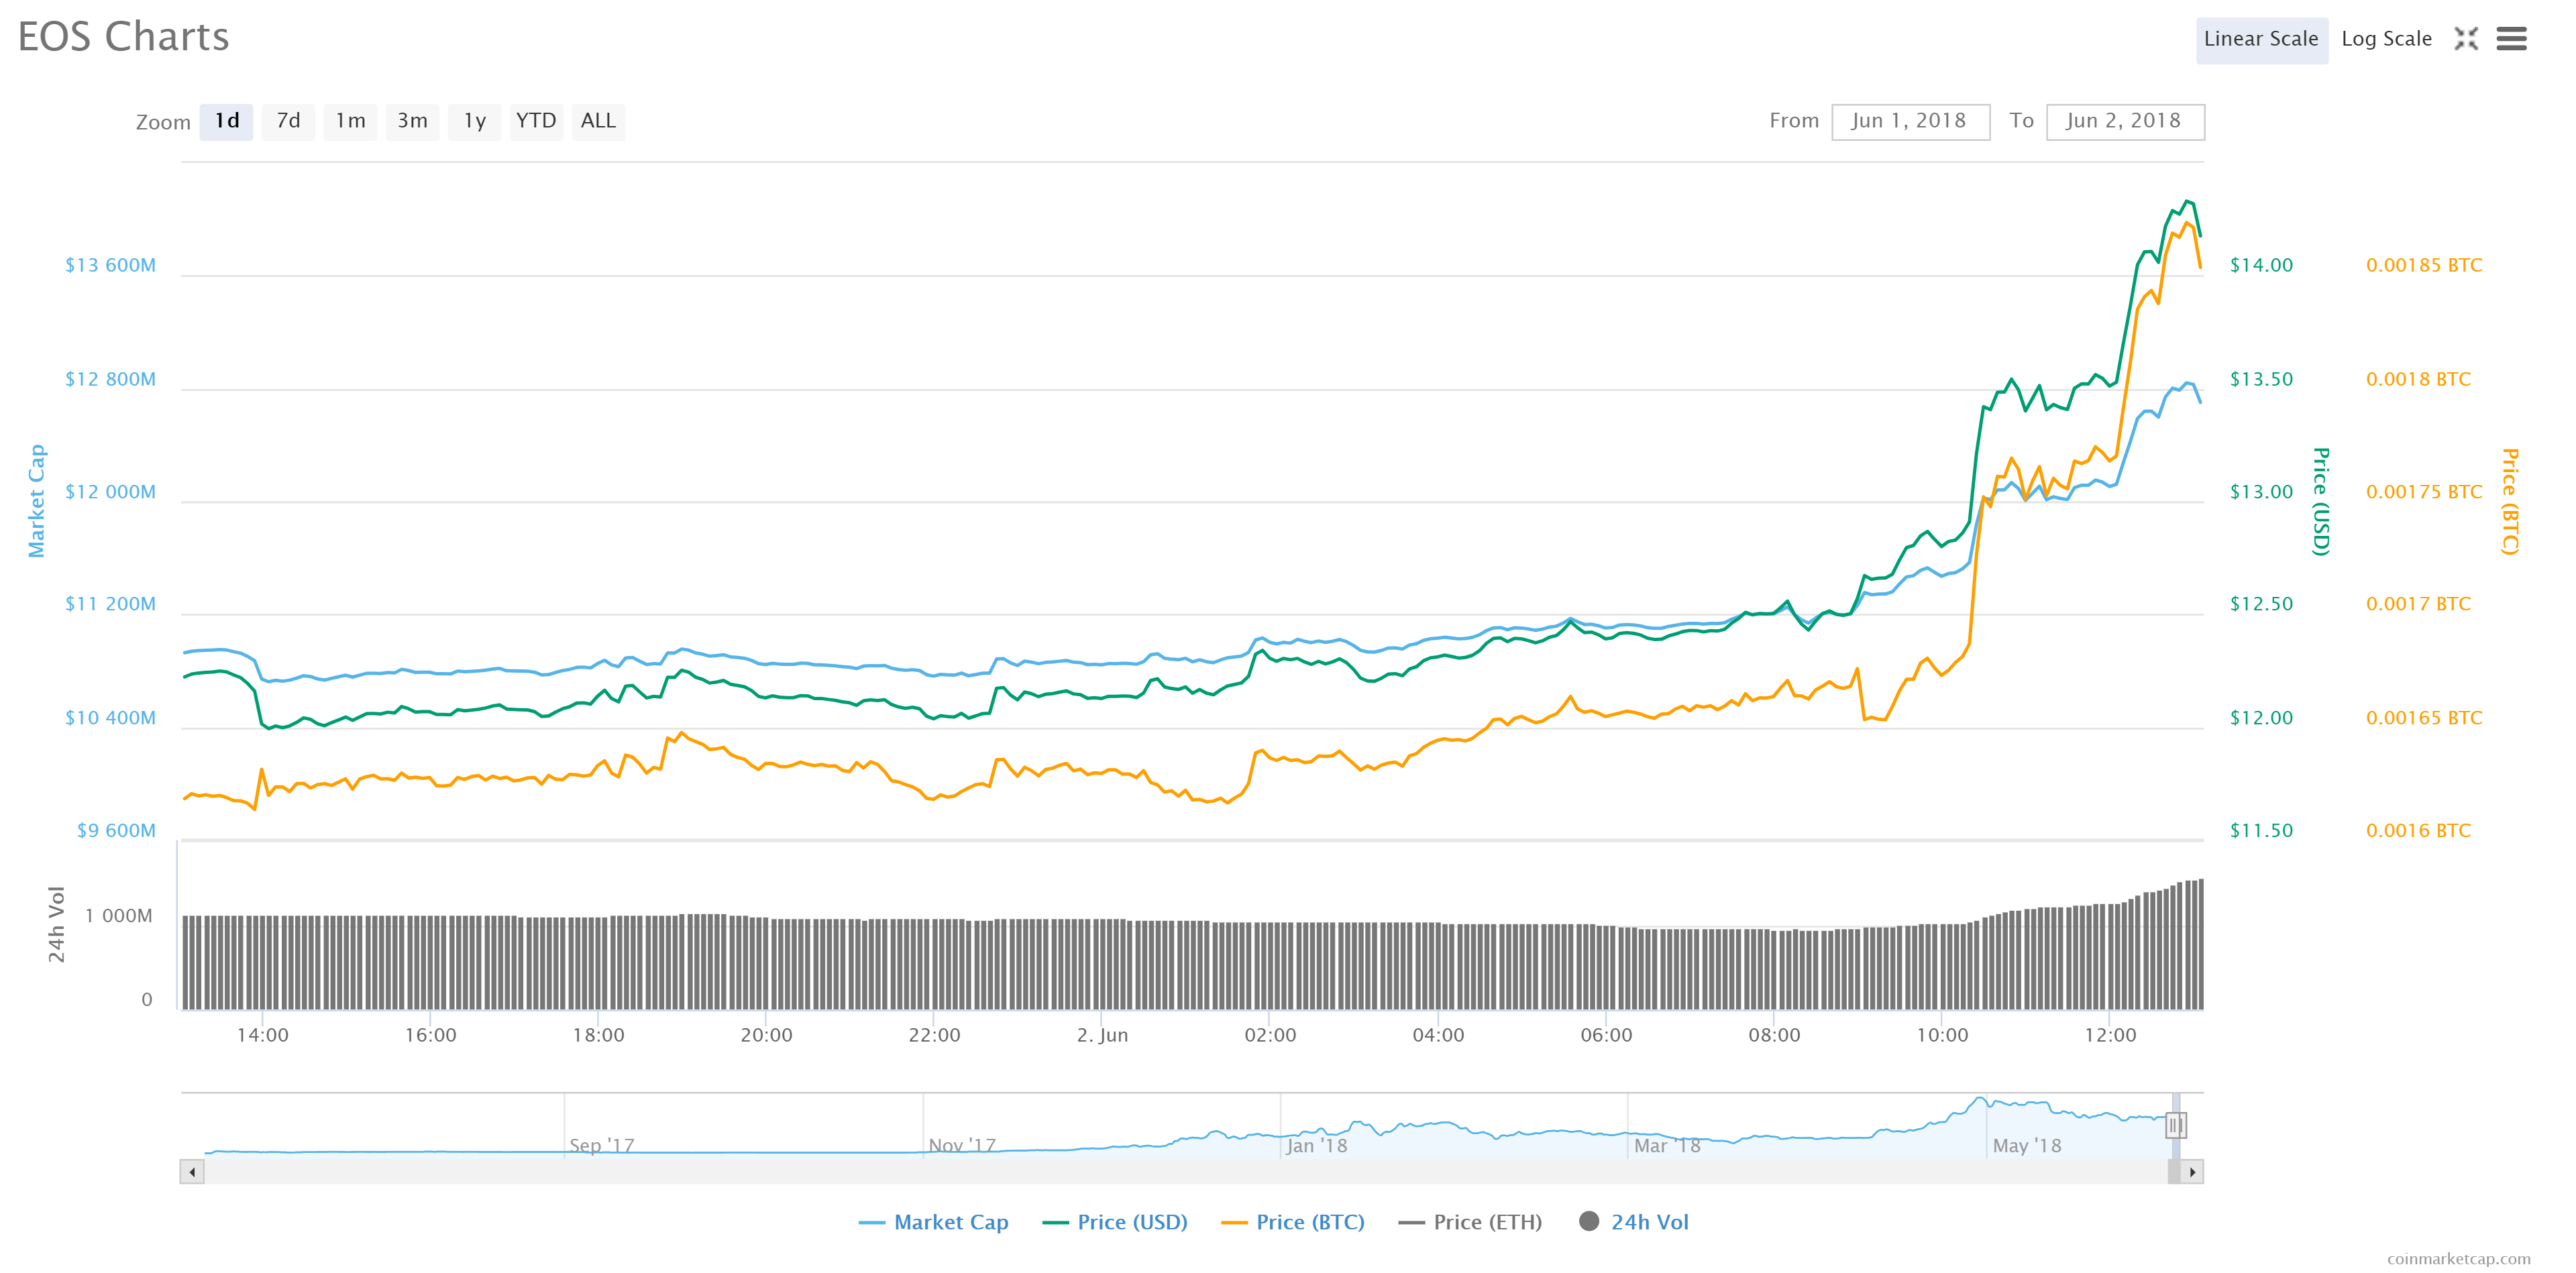Click the $12.00 price axis label
Image resolution: width=2576 pixels, height=1273 pixels.
(x=2261, y=718)
